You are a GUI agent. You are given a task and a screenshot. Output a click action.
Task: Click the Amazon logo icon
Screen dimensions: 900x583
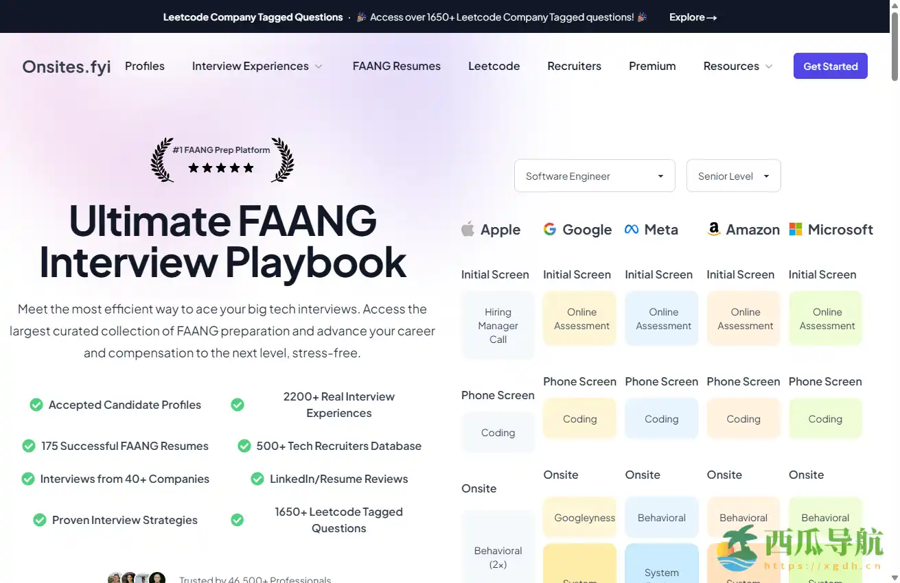tap(714, 229)
